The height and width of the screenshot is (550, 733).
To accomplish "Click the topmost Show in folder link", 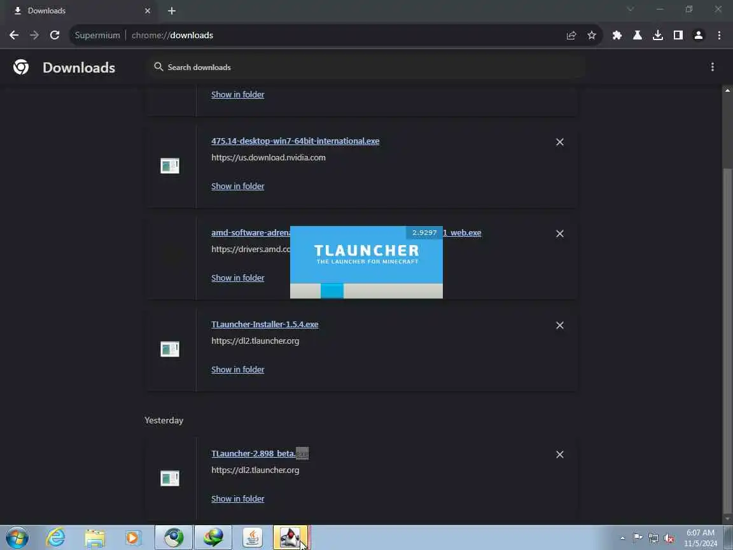I will [237, 94].
